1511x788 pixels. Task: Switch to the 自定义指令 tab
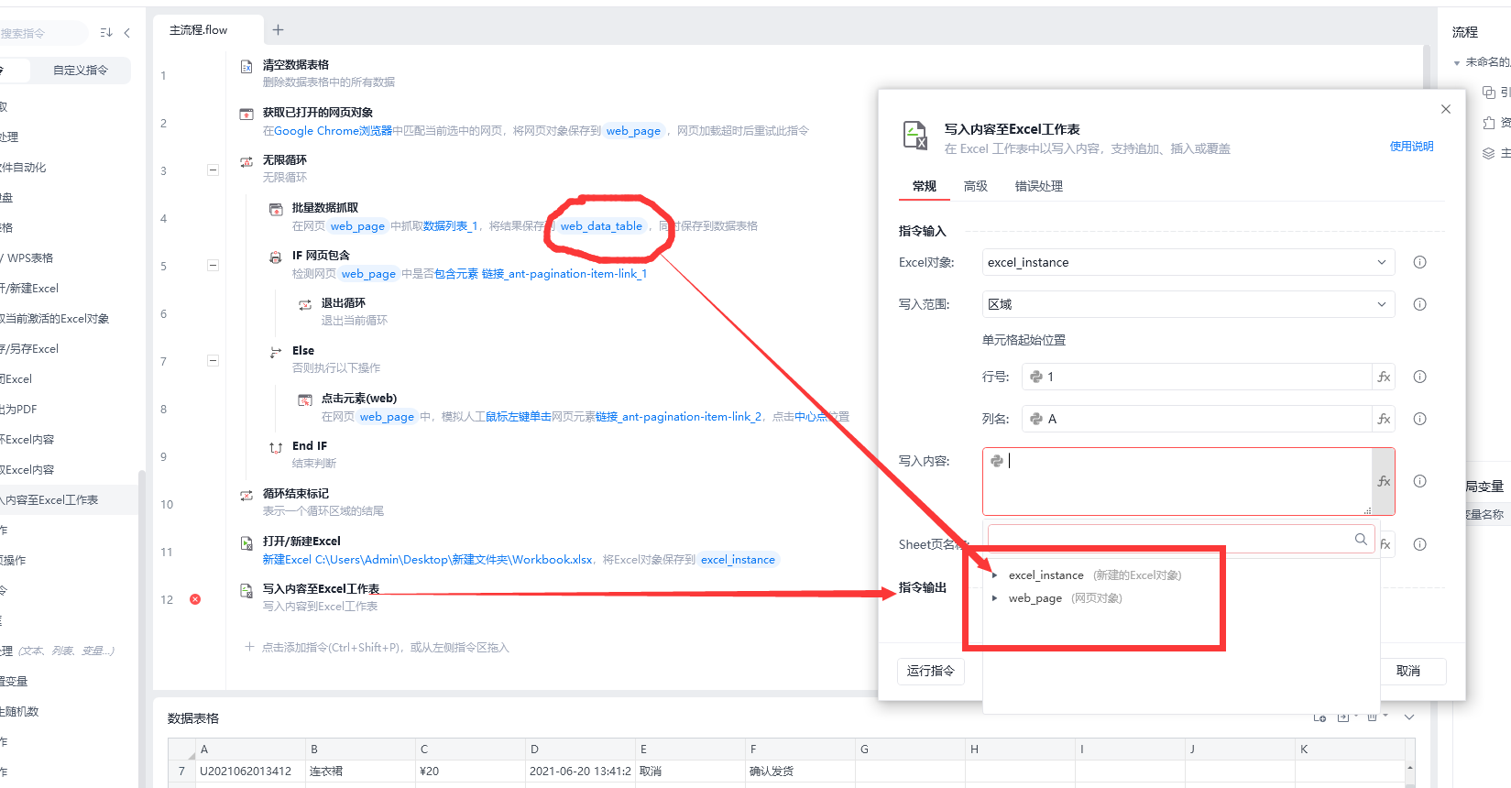tap(81, 71)
